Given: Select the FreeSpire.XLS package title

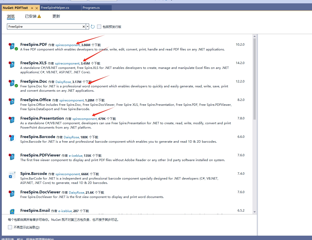Looking at the screenshot, I should pyautogui.click(x=33, y=63).
